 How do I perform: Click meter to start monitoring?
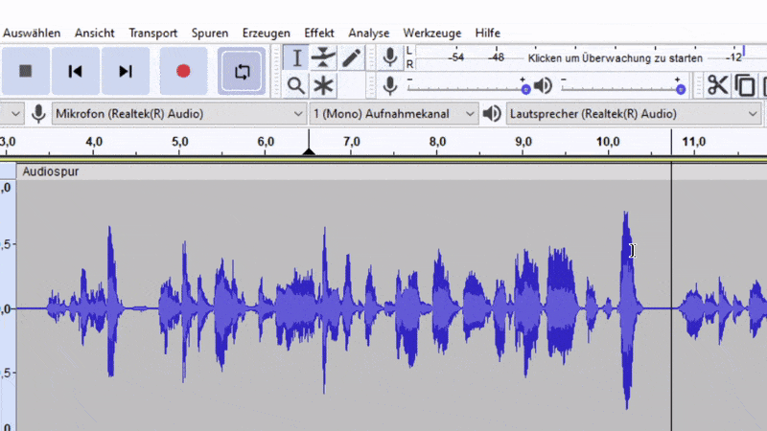coord(615,58)
